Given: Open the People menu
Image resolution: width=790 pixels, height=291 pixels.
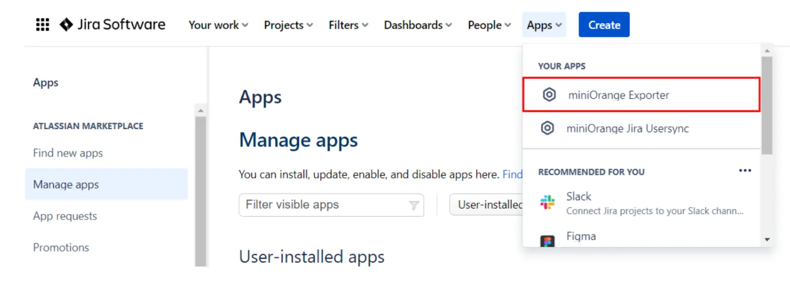Looking at the screenshot, I should pyautogui.click(x=489, y=25).
